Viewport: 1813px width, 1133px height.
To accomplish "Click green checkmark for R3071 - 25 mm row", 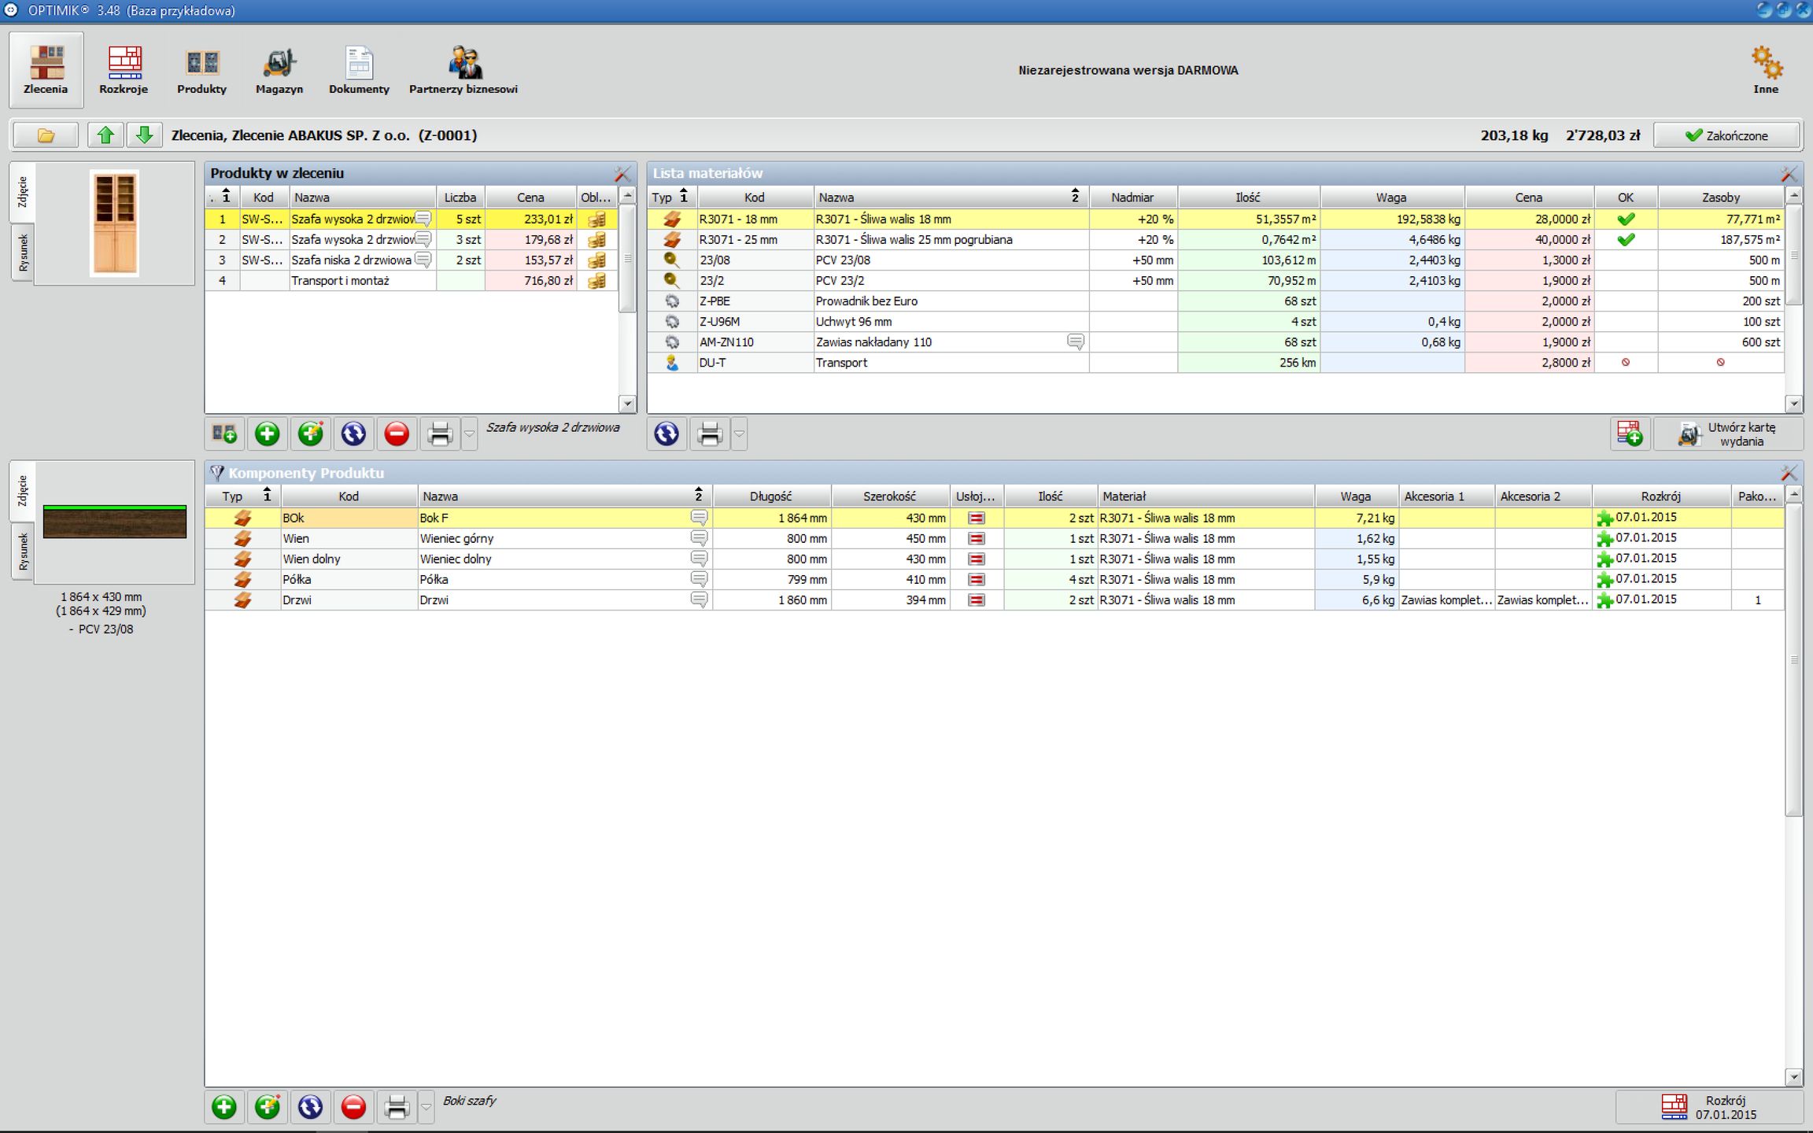I will pyautogui.click(x=1625, y=239).
